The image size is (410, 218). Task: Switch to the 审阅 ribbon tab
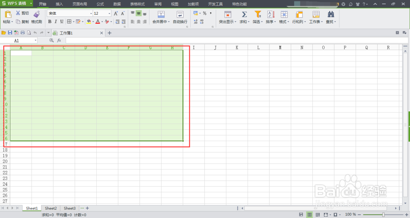coord(158,4)
